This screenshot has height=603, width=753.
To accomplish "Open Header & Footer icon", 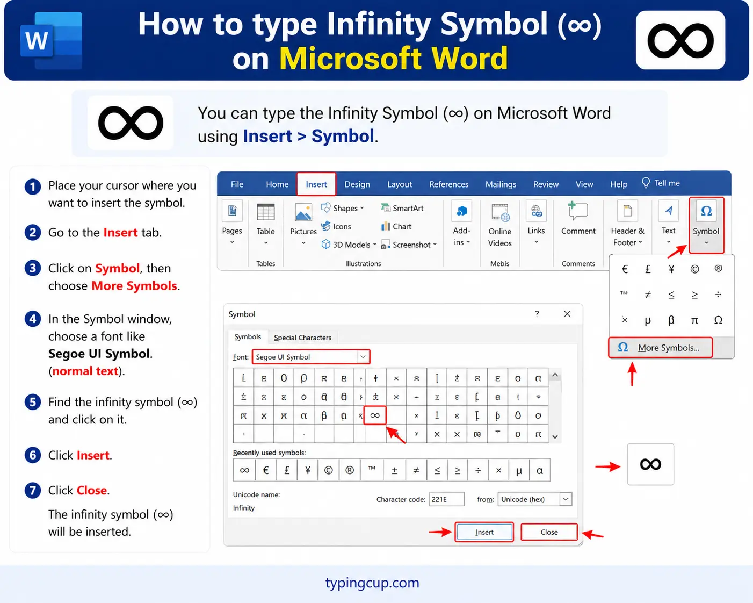I will click(x=627, y=211).
